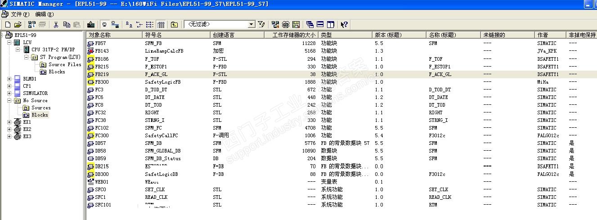Select the FB57 block row

(x=342, y=43)
